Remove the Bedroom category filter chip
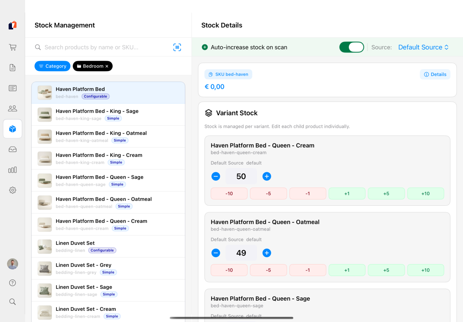This screenshot has height=322, width=463. click(x=107, y=66)
